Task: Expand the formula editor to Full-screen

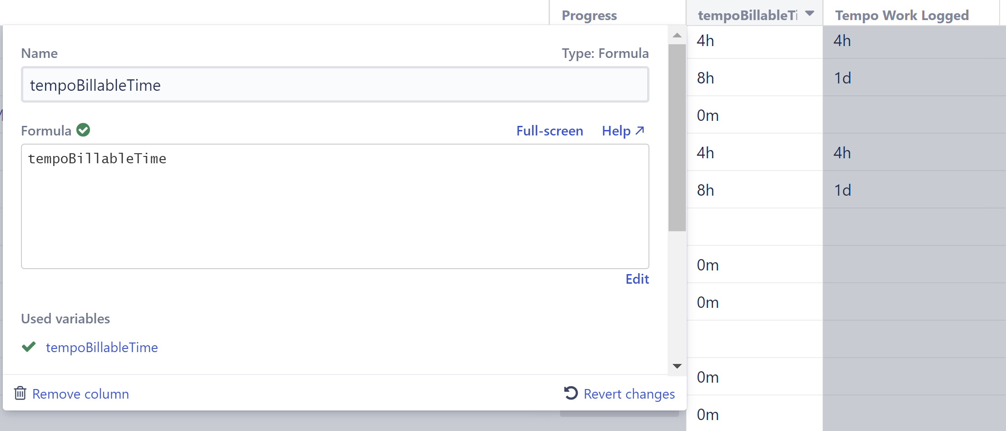Action: click(550, 131)
